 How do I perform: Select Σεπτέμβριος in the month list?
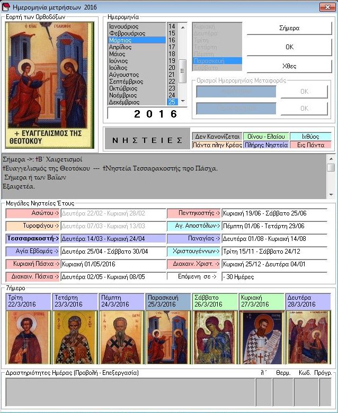point(137,82)
